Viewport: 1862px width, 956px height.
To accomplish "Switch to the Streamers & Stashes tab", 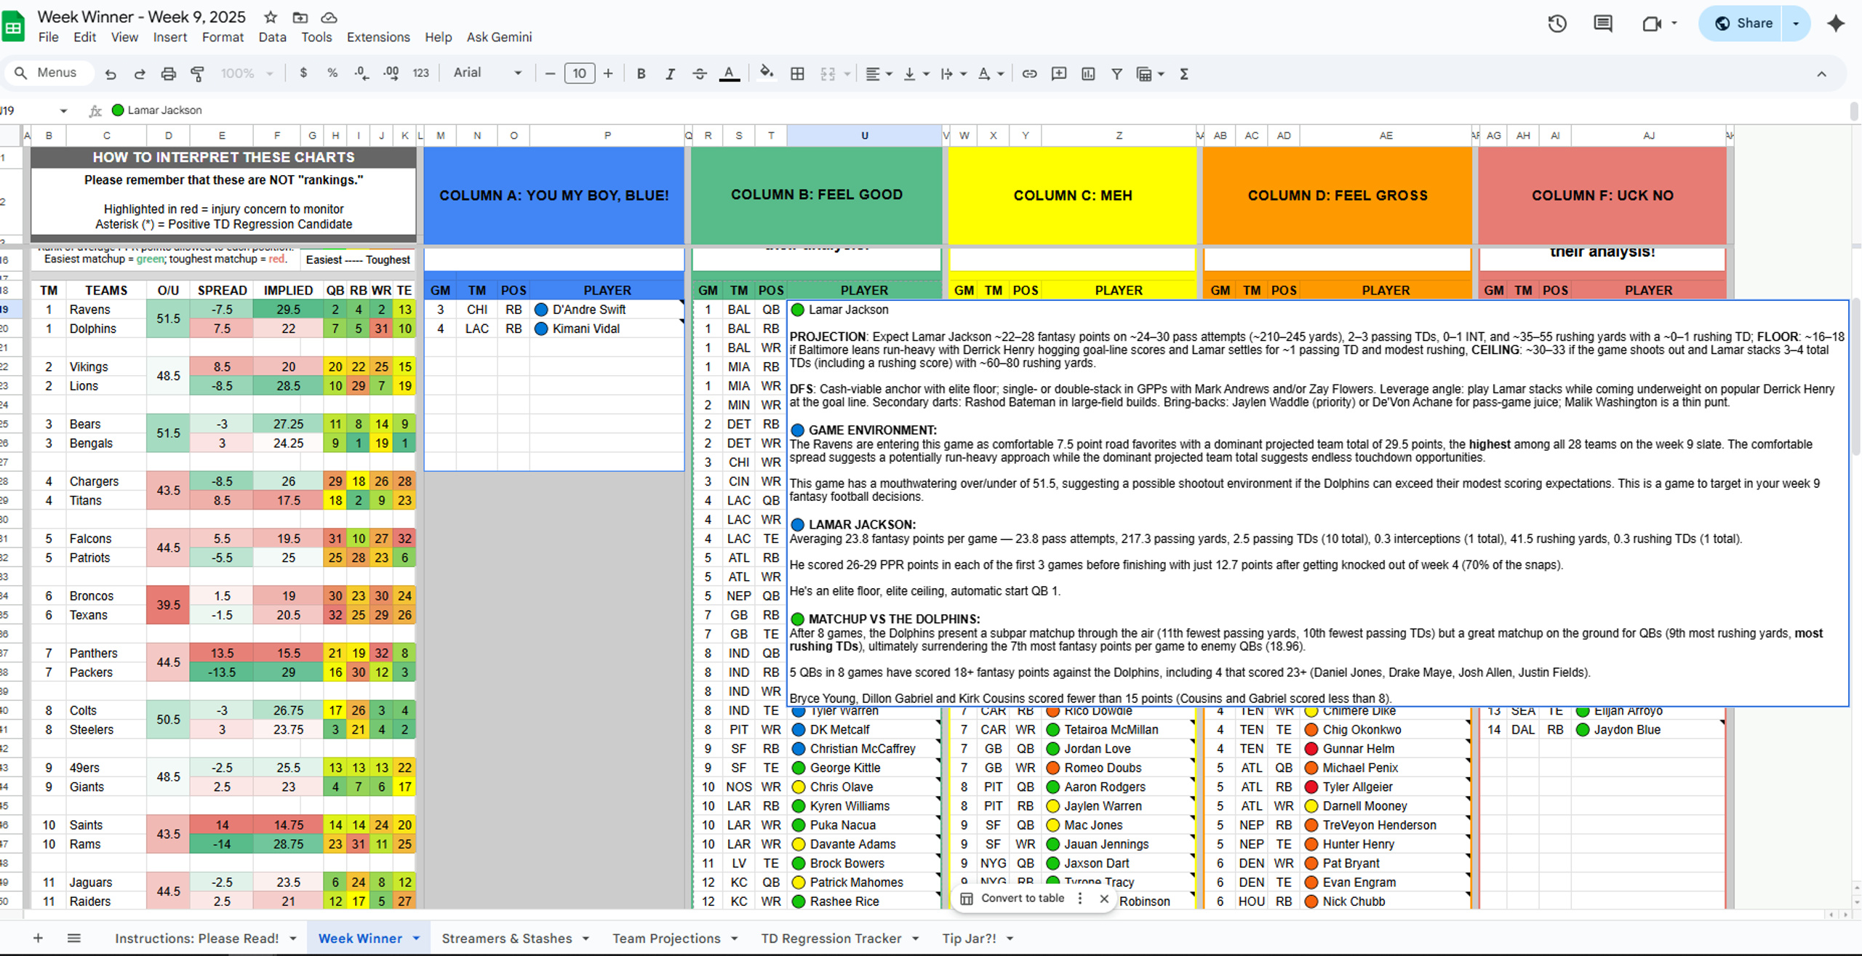I will 507,938.
